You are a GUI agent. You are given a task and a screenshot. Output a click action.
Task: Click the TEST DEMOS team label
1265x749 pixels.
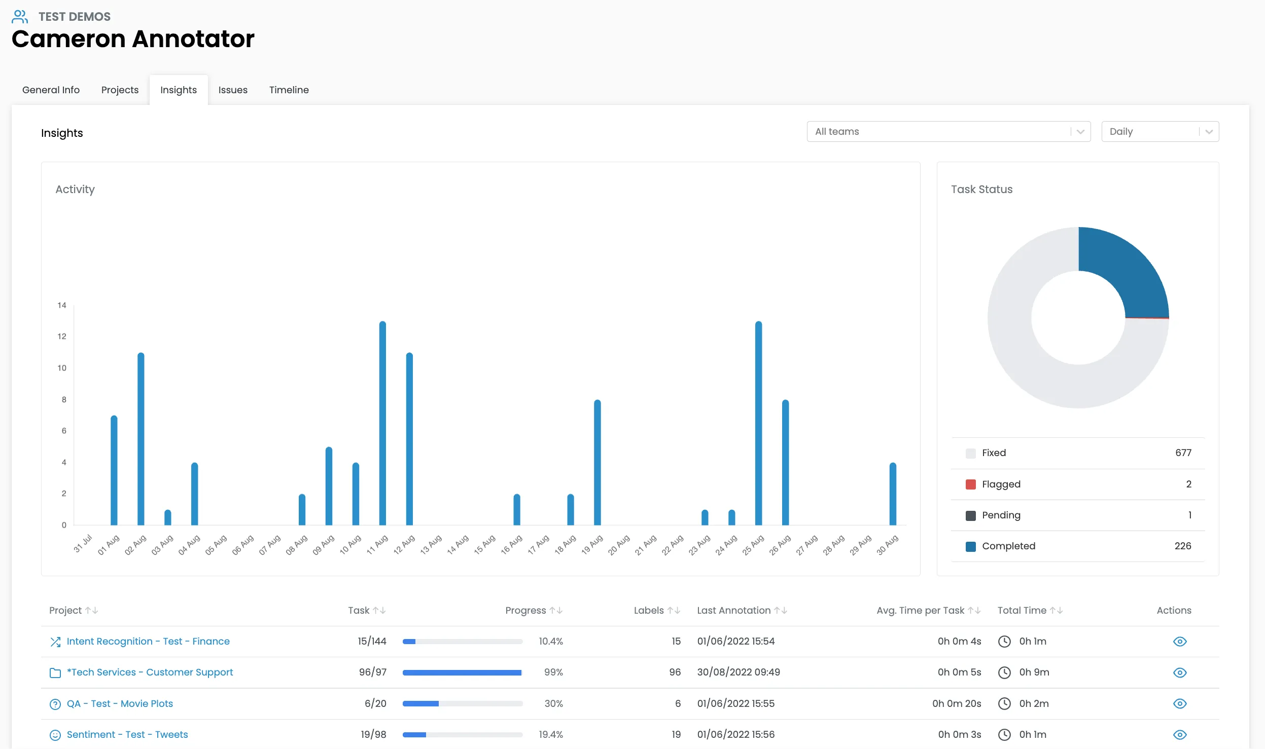[75, 17]
